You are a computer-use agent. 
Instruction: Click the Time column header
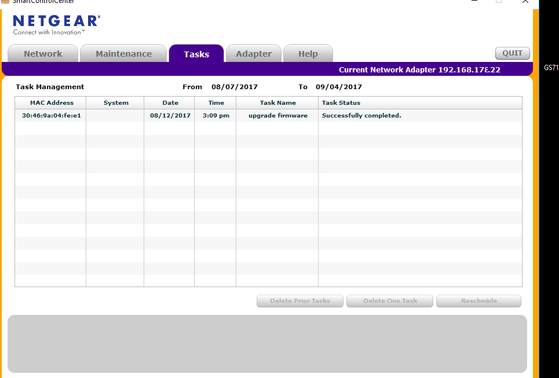(215, 102)
